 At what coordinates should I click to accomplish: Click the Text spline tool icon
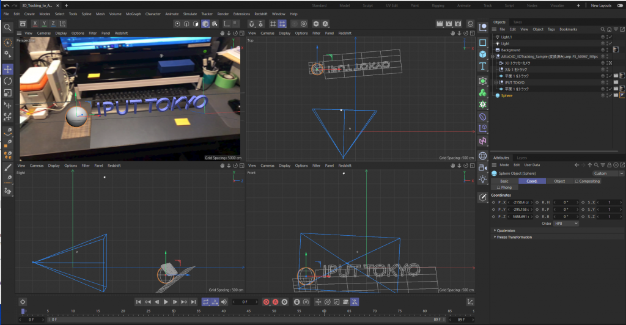coord(483,66)
